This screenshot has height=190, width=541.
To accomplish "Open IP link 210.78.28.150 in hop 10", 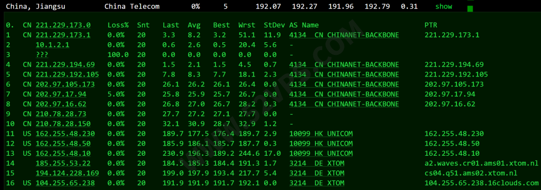I will (63, 124).
